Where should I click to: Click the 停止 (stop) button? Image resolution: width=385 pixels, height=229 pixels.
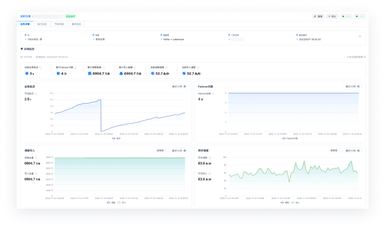[332, 16]
